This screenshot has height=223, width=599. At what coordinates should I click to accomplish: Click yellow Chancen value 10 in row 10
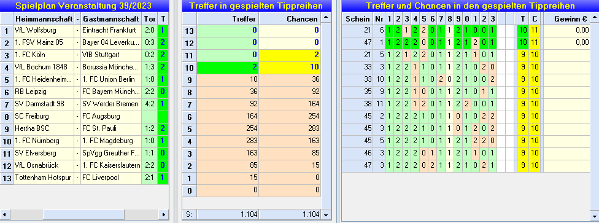tap(290, 68)
